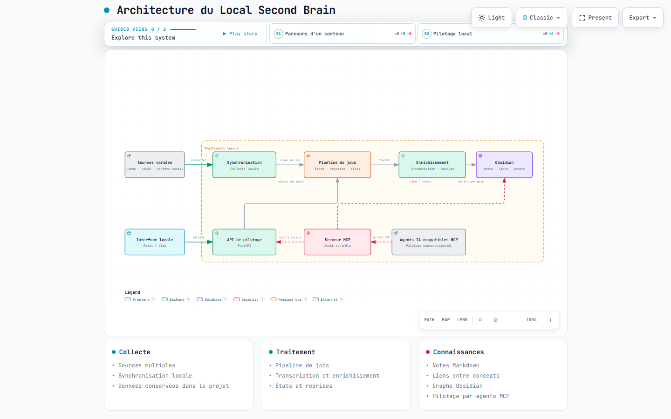Toggle the Light theme mode
This screenshot has height=419, width=671.
(x=492, y=18)
